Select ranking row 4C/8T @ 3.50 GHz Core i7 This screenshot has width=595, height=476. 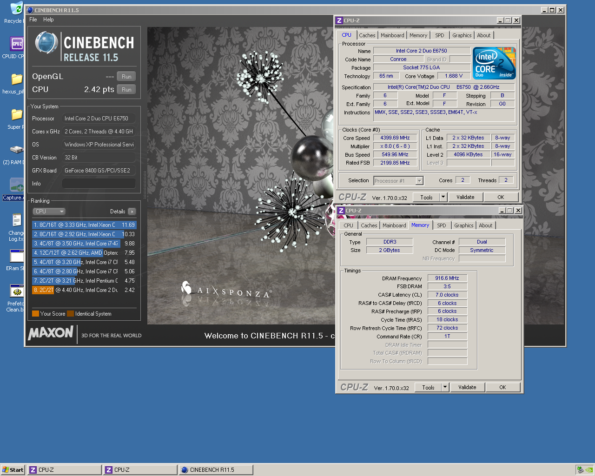pos(84,244)
